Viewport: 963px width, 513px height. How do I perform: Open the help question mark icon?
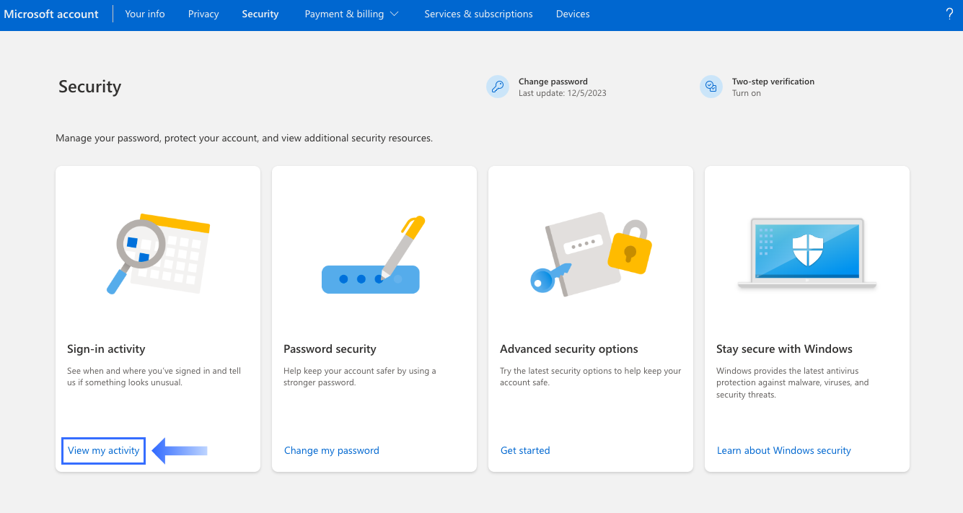pyautogui.click(x=949, y=14)
